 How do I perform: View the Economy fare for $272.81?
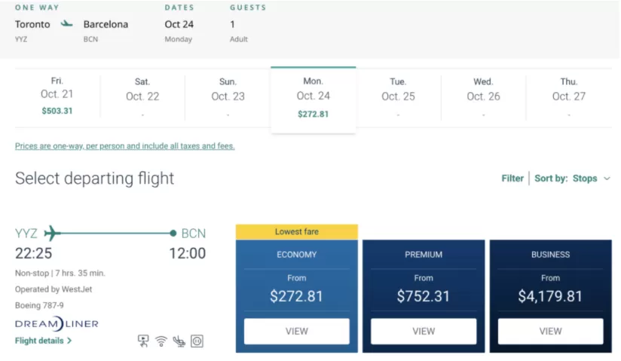[297, 332]
